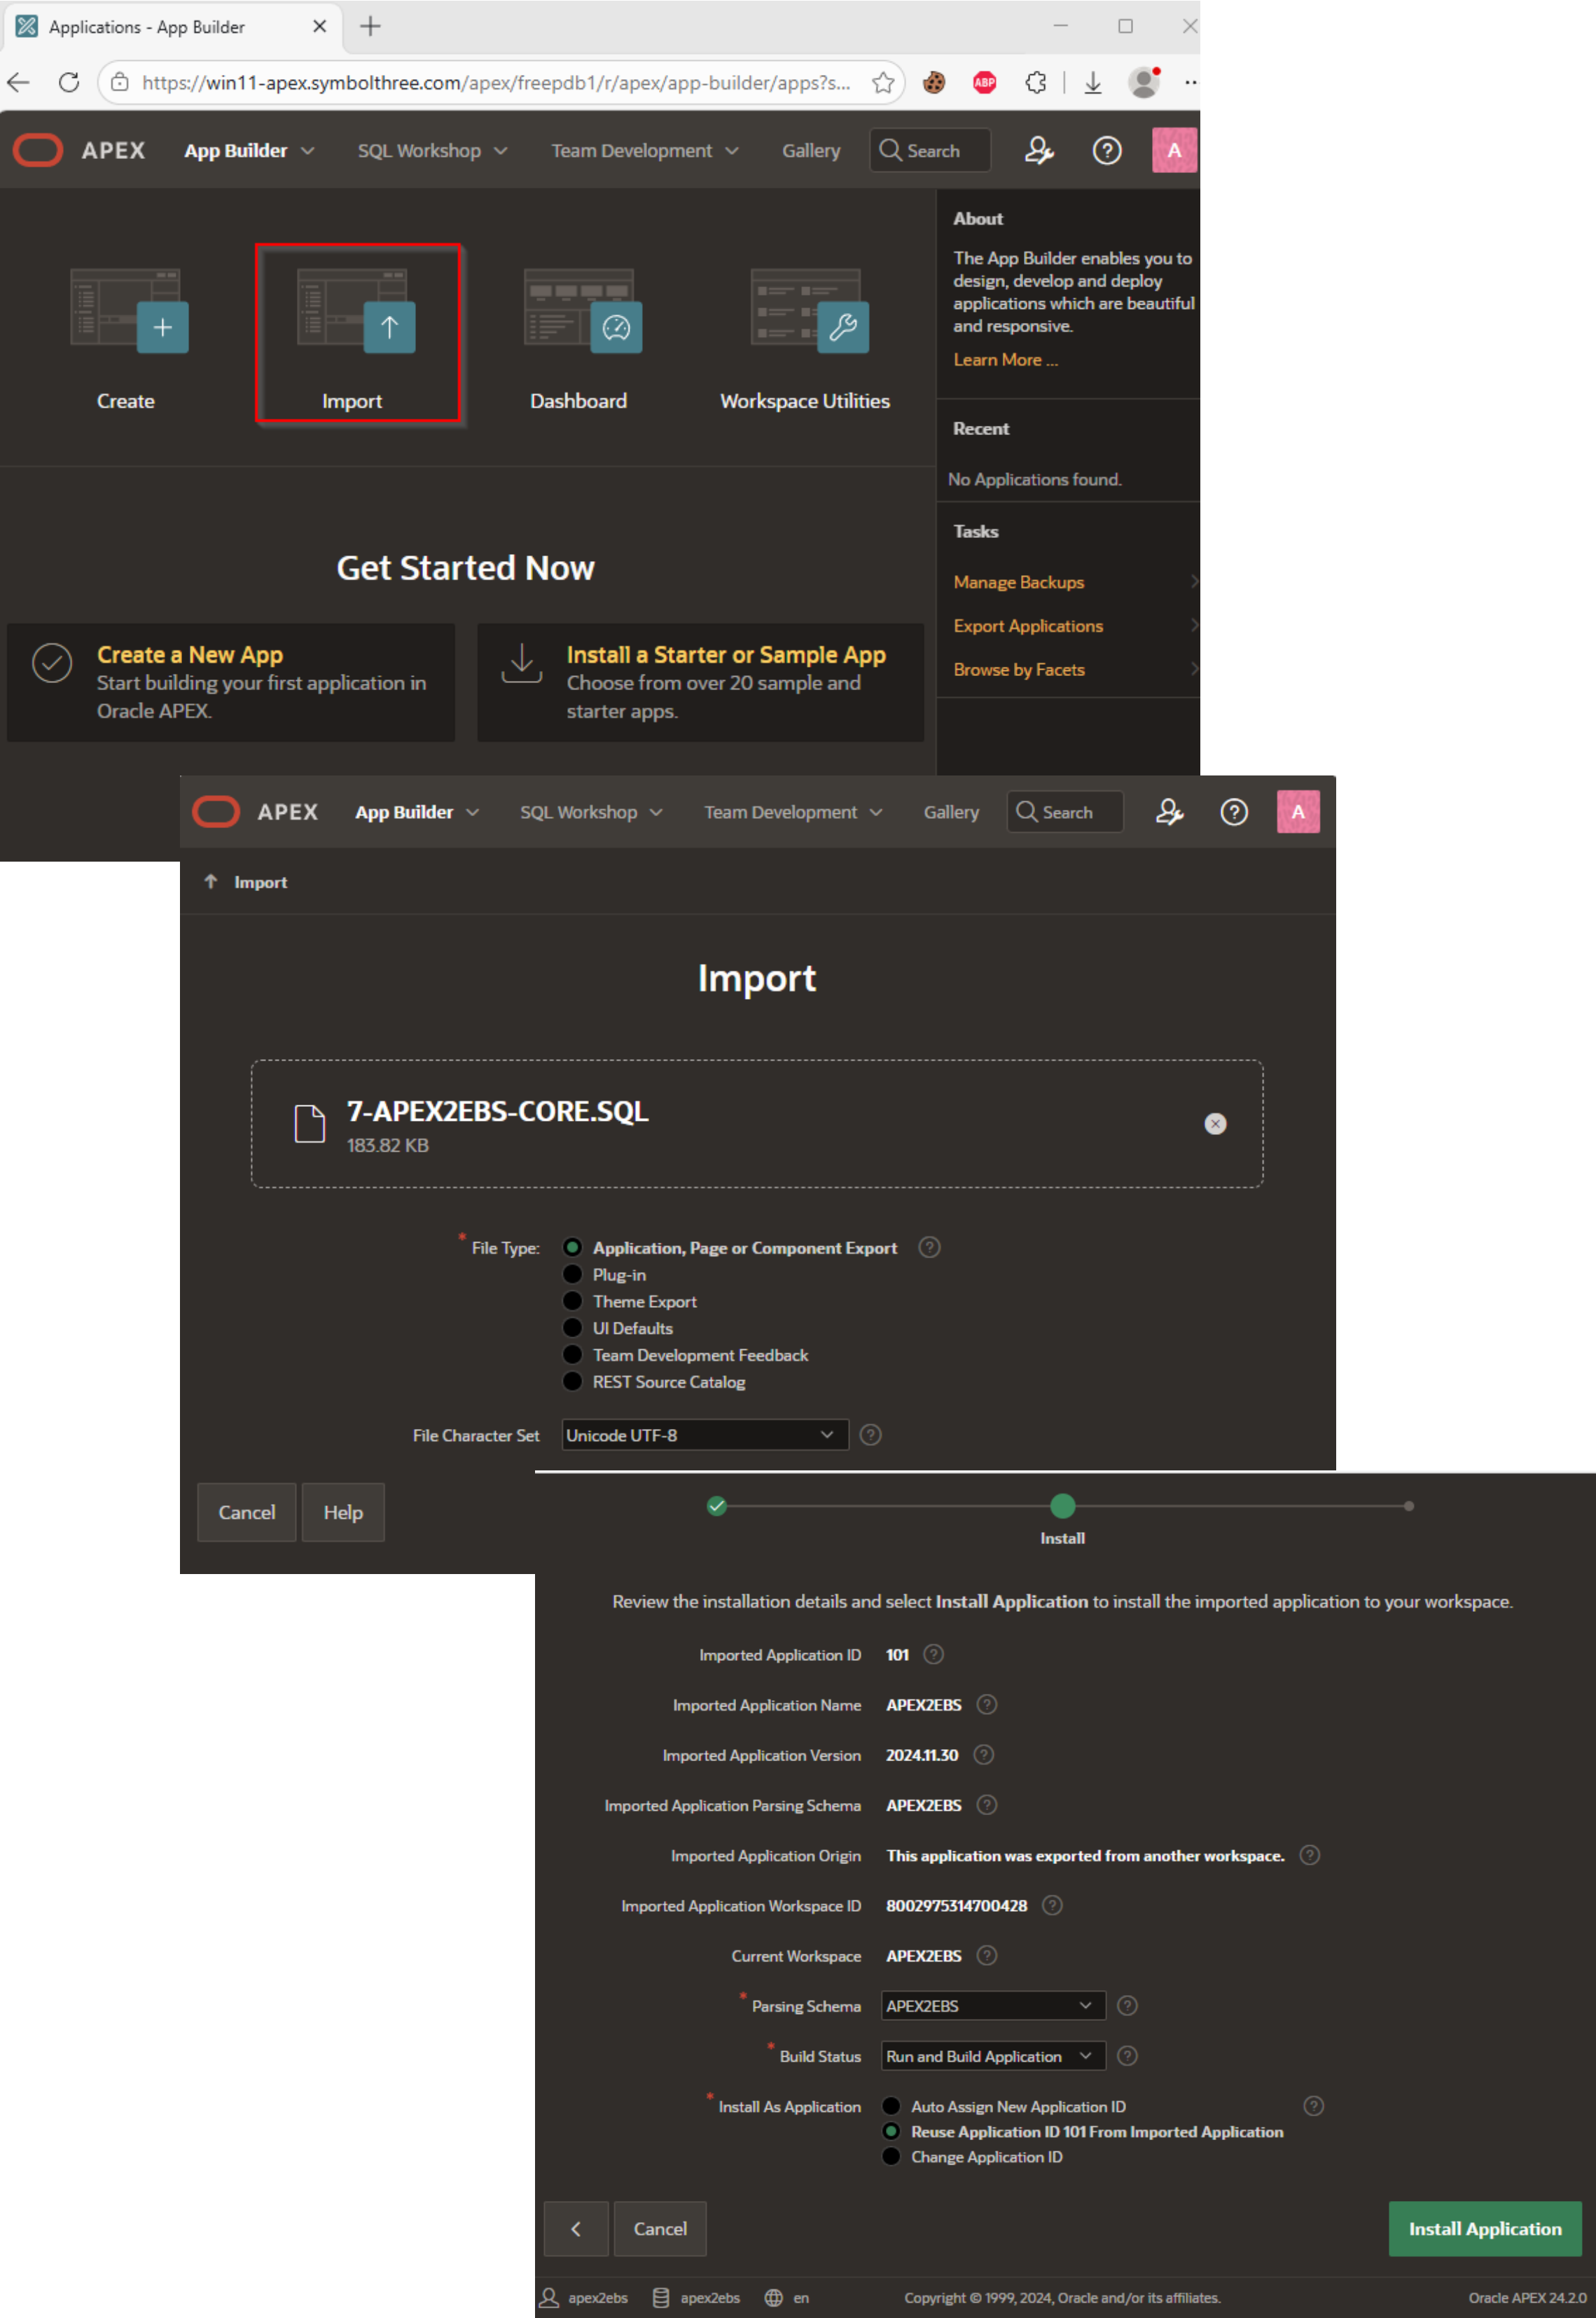
Task: Reload the page with the browser refresh icon
Action: click(x=69, y=83)
